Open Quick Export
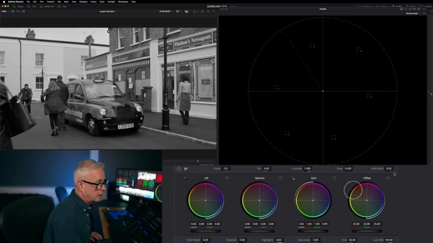 (365, 6)
